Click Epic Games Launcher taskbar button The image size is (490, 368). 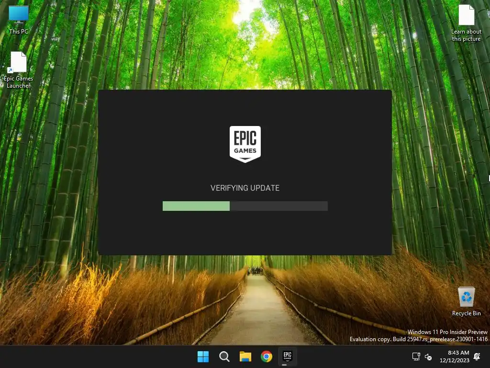(x=288, y=356)
